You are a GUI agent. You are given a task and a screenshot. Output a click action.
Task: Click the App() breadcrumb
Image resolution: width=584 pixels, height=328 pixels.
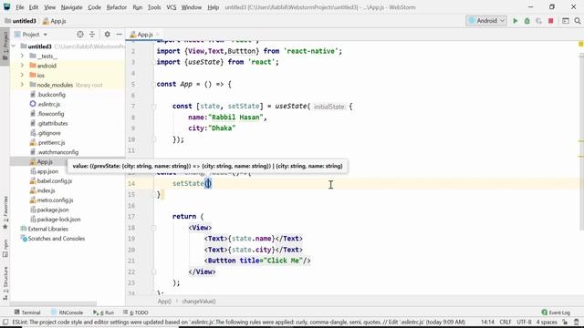(x=164, y=302)
